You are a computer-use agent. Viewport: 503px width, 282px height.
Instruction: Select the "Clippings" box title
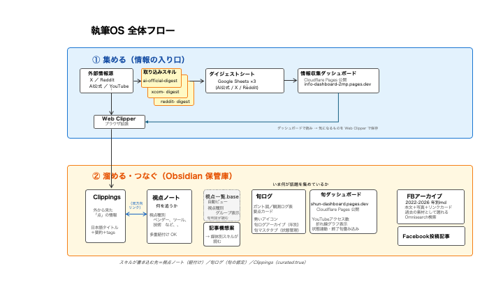pos(107,197)
